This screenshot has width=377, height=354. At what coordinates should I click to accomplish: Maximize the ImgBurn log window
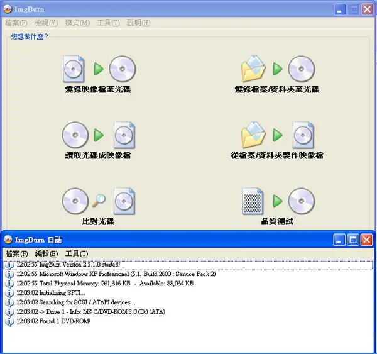[x=353, y=240]
